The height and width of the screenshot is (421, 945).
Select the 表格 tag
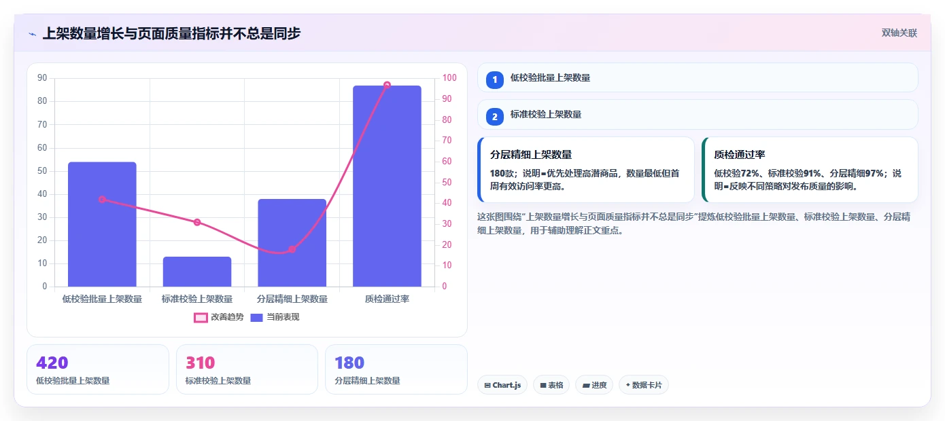tap(551, 385)
